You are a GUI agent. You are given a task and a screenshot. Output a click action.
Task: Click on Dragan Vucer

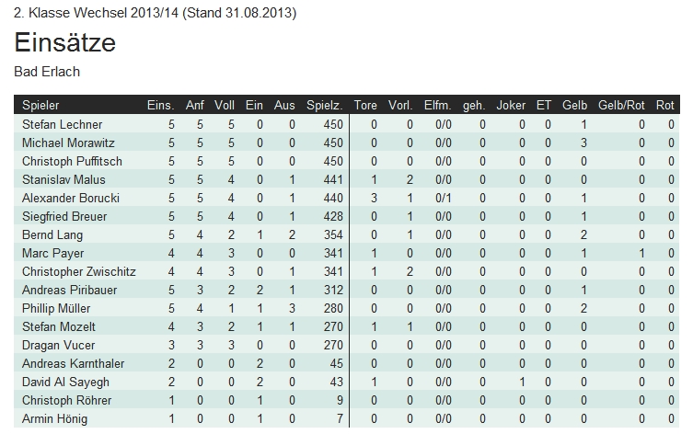tap(57, 345)
